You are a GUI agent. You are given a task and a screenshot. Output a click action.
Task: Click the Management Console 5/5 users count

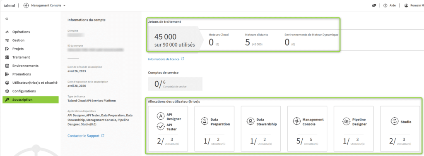(x=308, y=141)
